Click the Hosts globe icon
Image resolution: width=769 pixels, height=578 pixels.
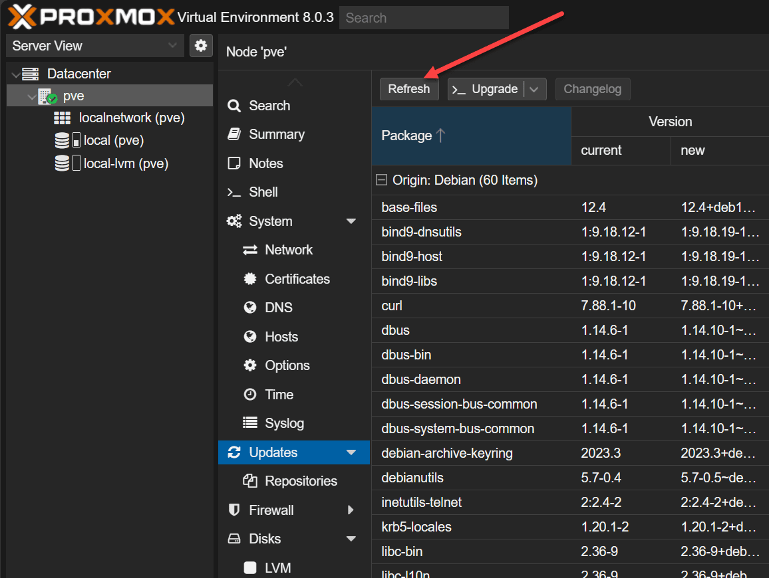250,337
